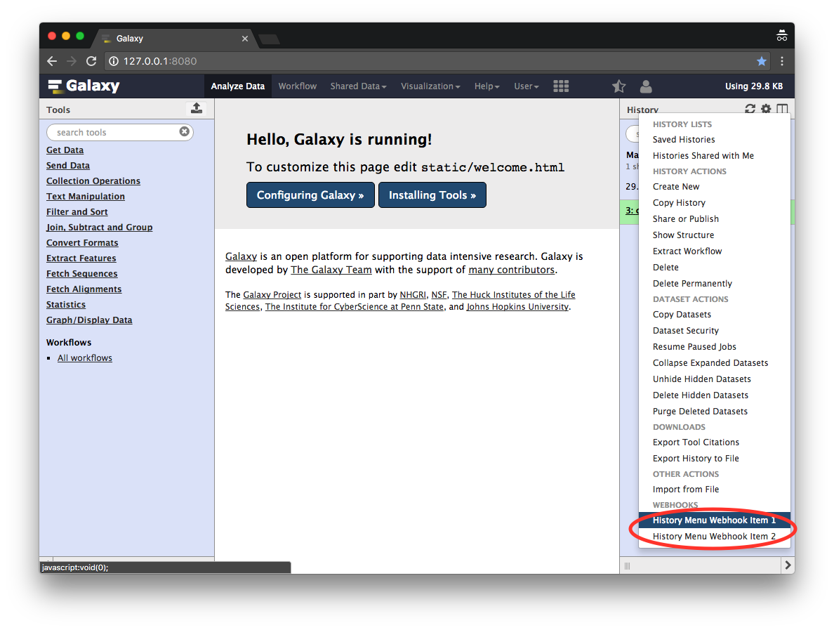Click the search tools input field

112,132
